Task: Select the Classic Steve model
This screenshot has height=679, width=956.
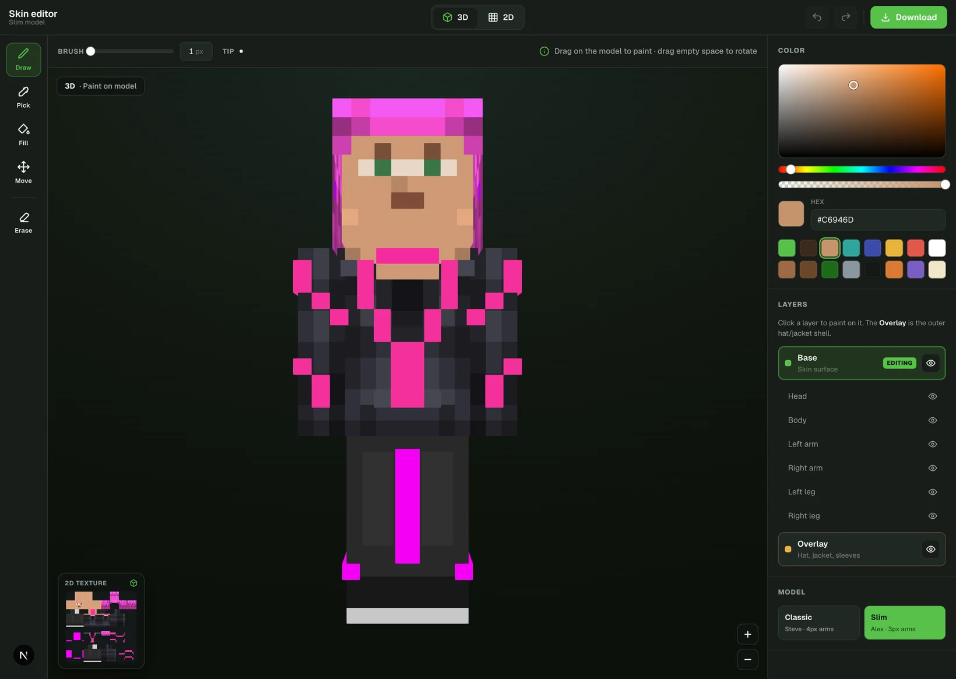Action: click(818, 622)
